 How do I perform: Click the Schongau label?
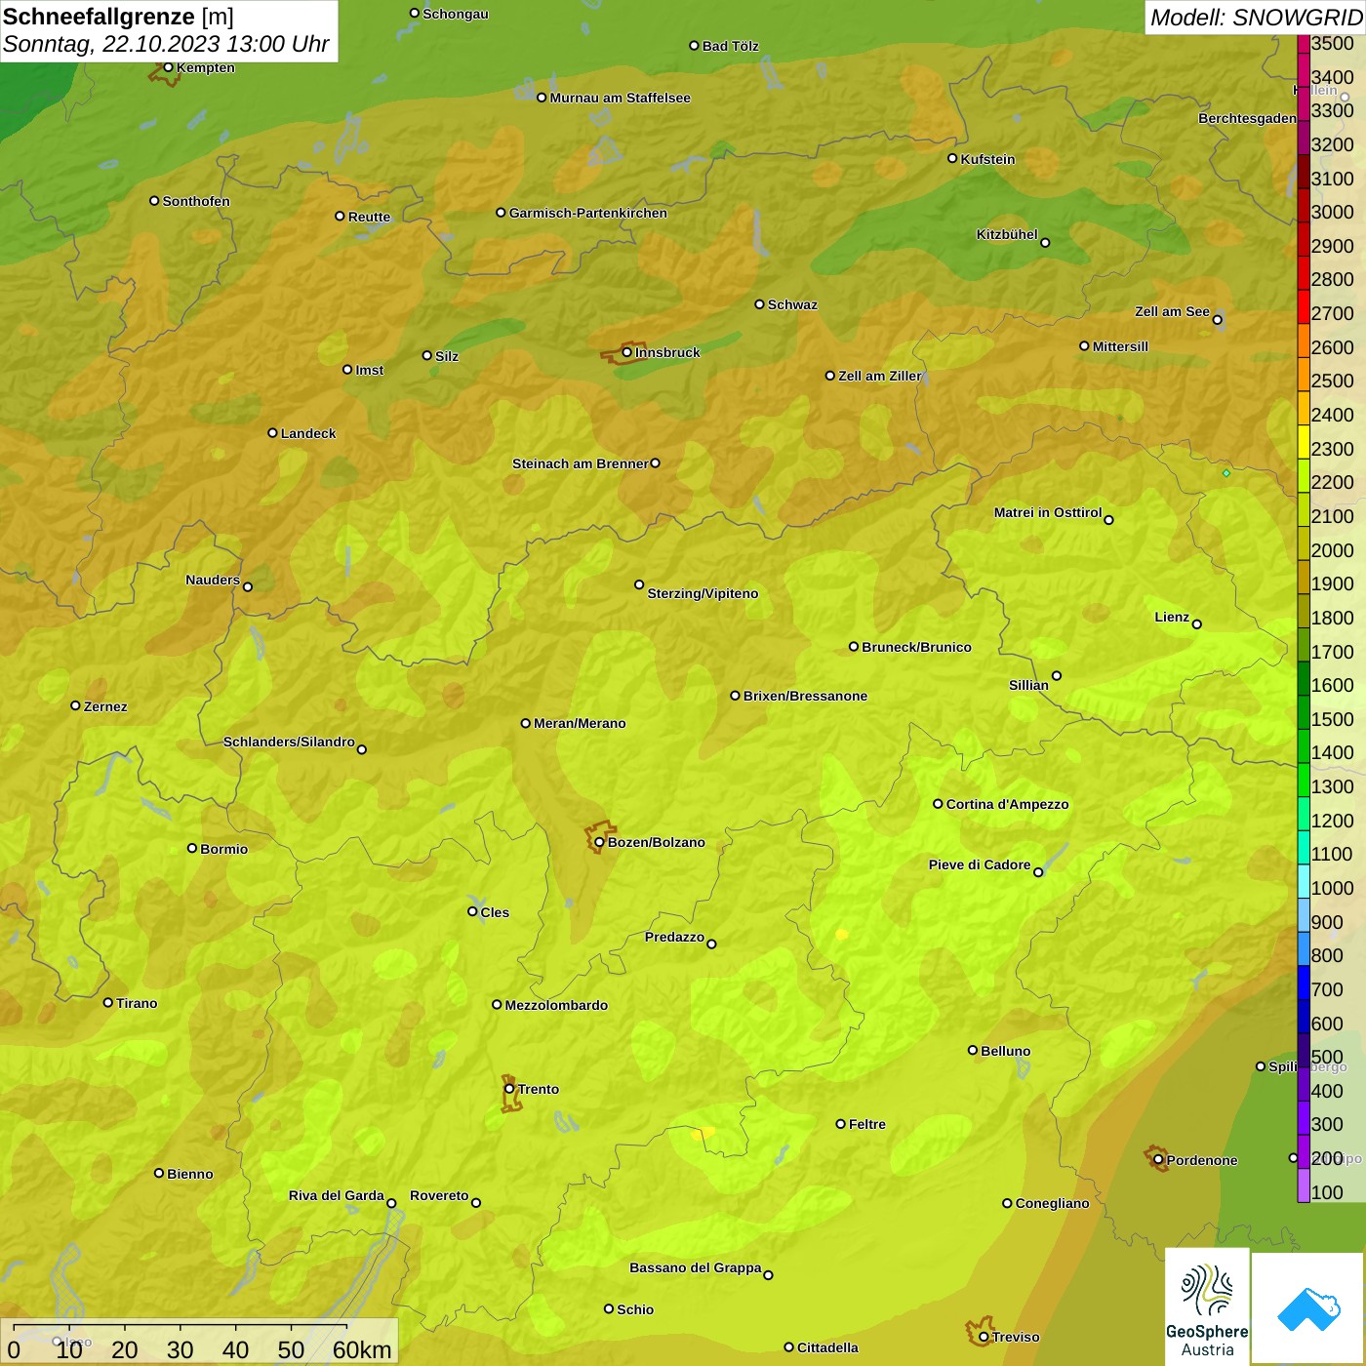[456, 14]
